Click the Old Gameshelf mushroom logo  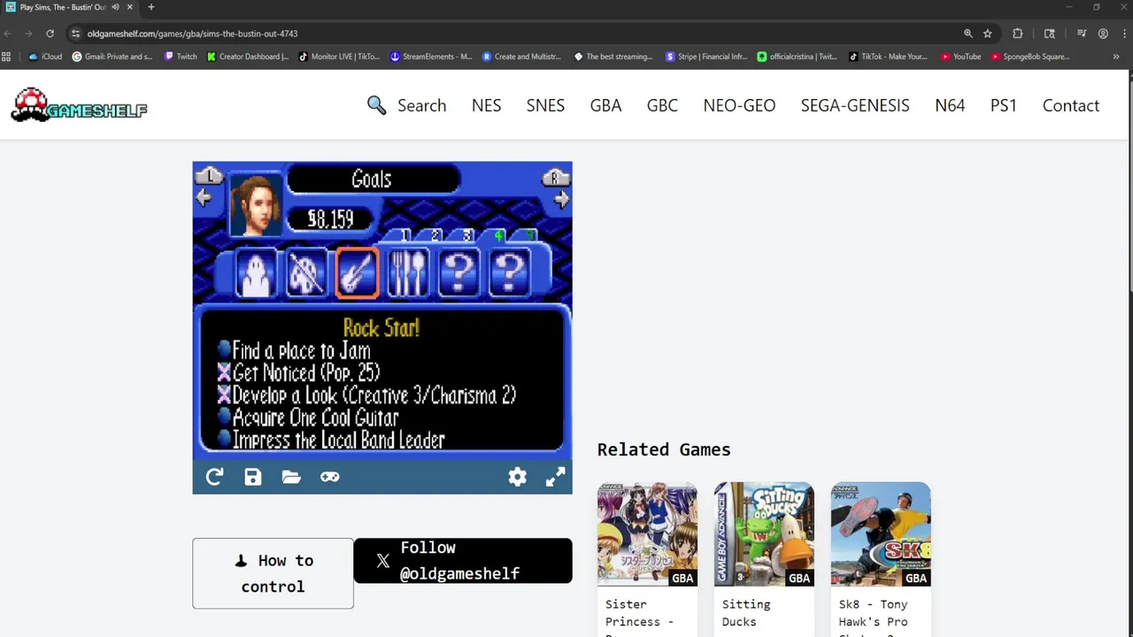[79, 105]
